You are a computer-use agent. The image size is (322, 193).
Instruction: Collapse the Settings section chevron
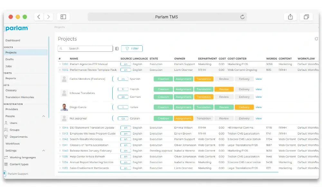43,151
